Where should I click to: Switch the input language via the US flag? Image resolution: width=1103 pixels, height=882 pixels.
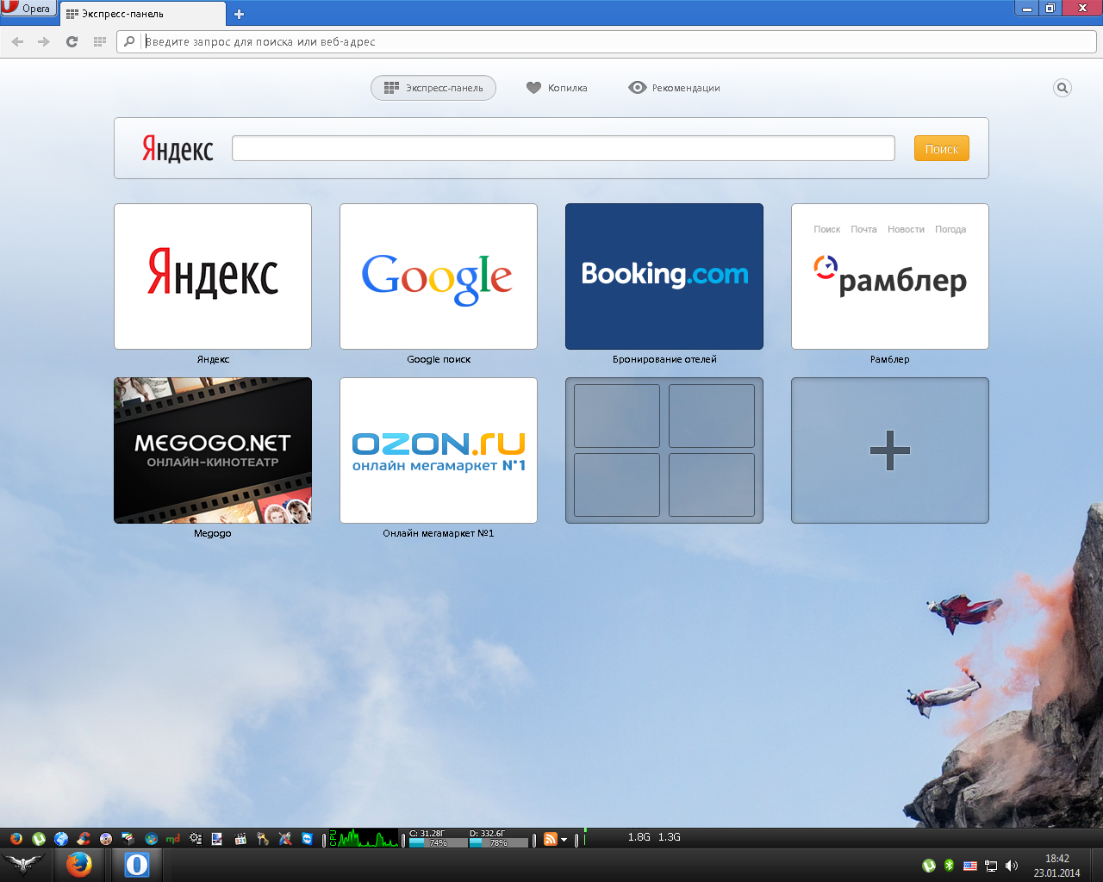969,866
